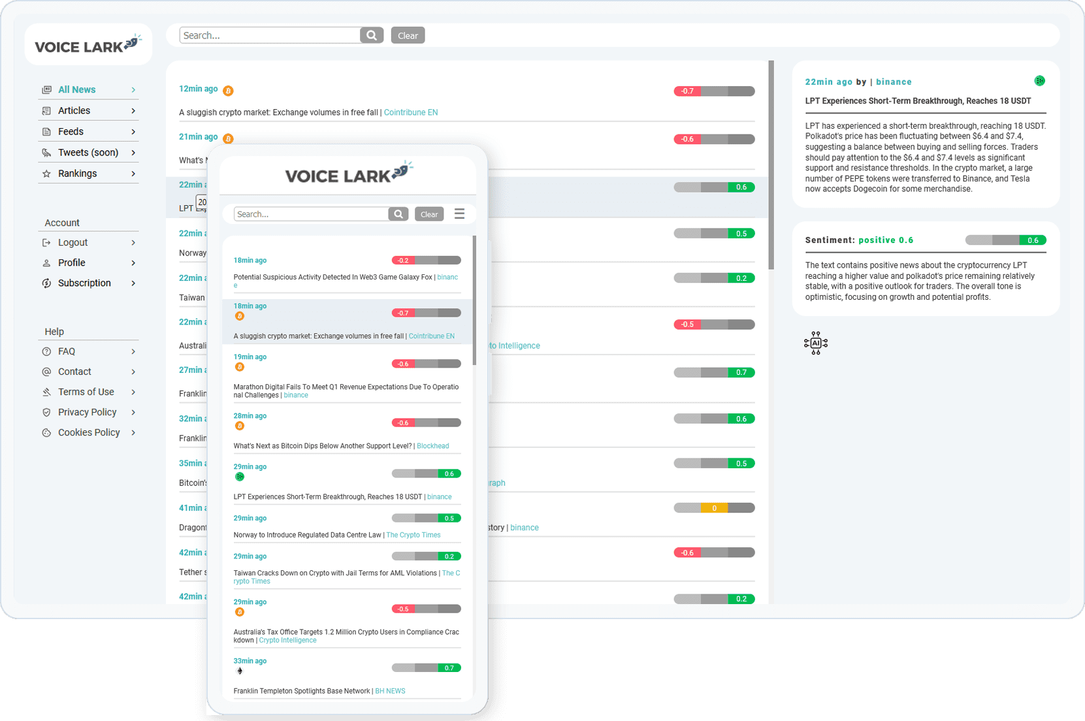Screen dimensions: 1085x721
Task: Click the Bitcoin icon beside 12min ago
Action: pos(228,91)
